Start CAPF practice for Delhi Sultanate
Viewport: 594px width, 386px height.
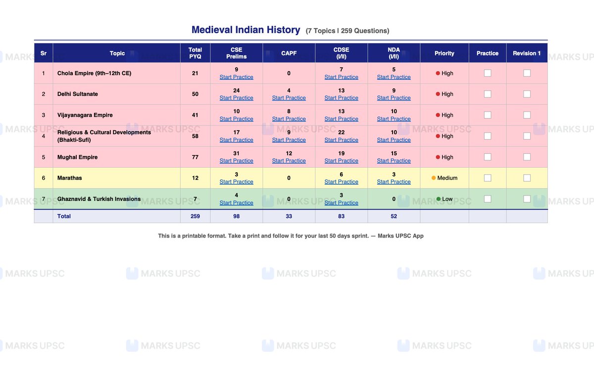[289, 98]
